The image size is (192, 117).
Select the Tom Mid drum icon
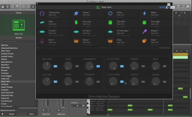coord(110,23)
